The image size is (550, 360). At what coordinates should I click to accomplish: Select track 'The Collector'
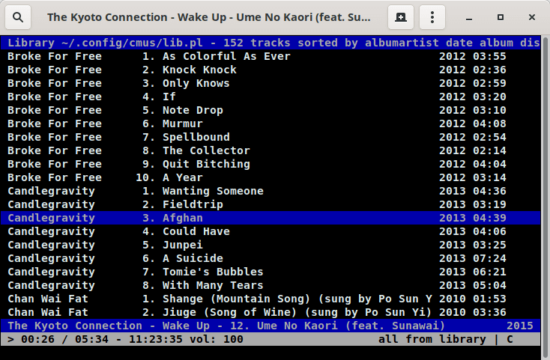pyautogui.click(x=271, y=150)
